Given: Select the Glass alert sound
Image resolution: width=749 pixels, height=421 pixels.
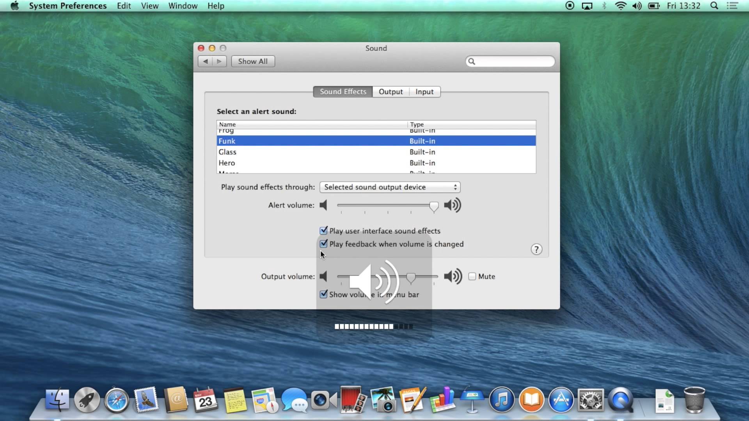Looking at the screenshot, I should point(227,152).
